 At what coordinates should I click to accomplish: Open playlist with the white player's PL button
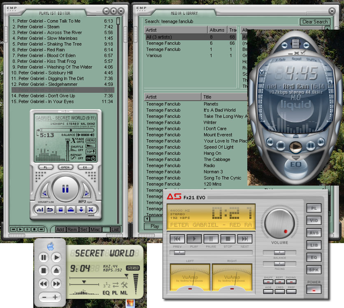pos(46,167)
